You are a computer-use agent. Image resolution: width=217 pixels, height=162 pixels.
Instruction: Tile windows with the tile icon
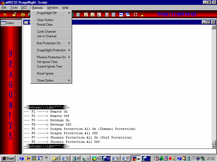click(x=121, y=15)
